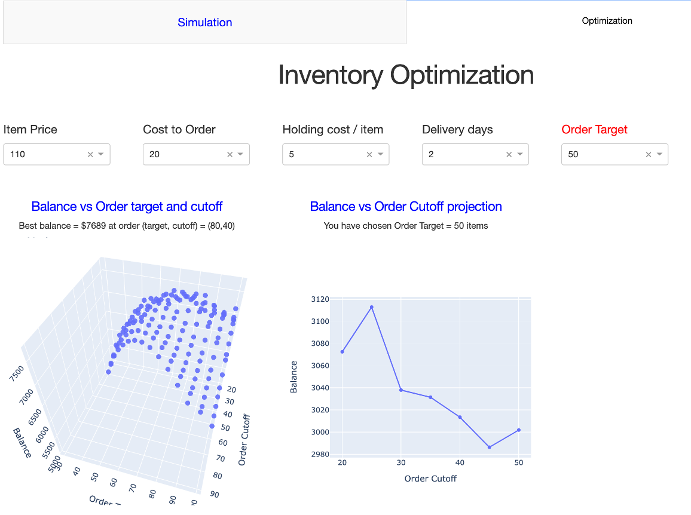Screen dimensions: 691x515
Task: Click the Item Price field showing 110
Action: click(42, 154)
